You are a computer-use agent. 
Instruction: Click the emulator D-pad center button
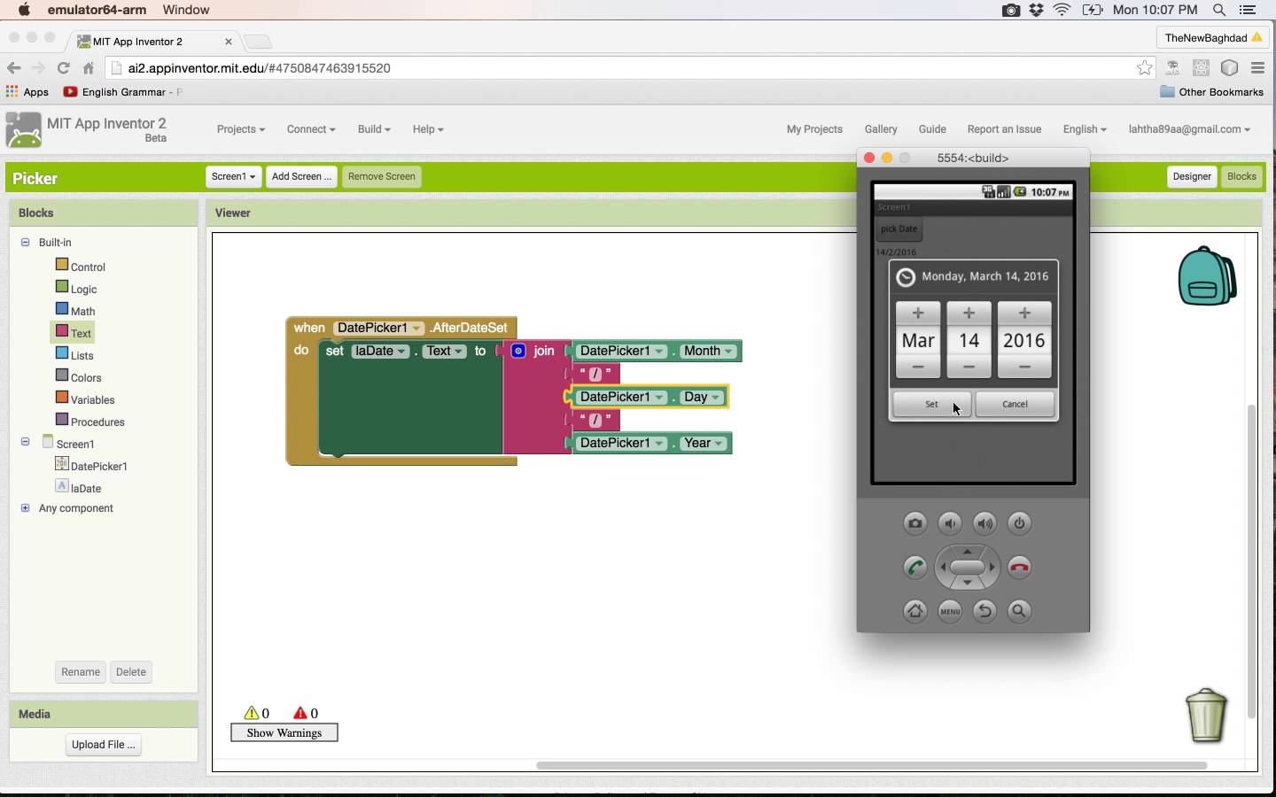coord(968,567)
